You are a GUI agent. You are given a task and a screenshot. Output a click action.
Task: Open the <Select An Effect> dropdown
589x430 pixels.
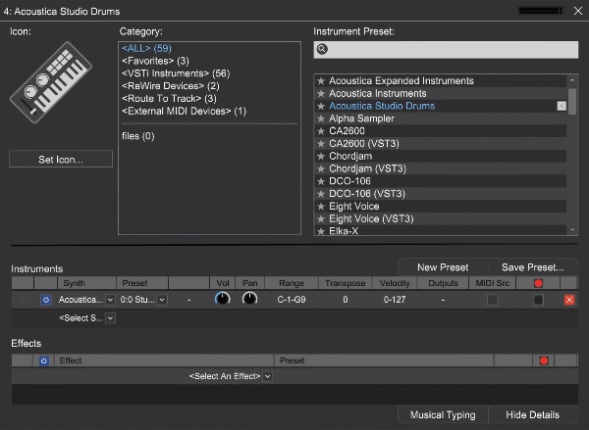(267, 376)
